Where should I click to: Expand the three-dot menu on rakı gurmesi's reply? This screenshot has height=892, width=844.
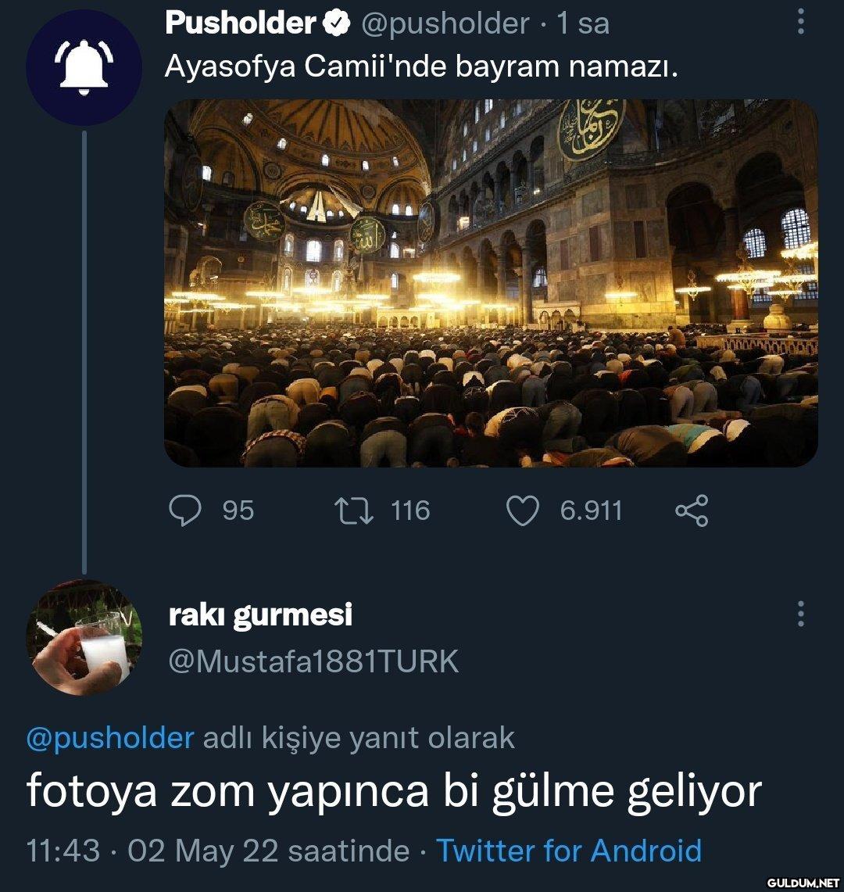click(x=800, y=615)
